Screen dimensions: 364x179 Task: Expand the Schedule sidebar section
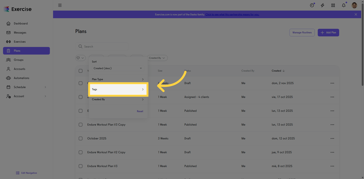(x=20, y=87)
